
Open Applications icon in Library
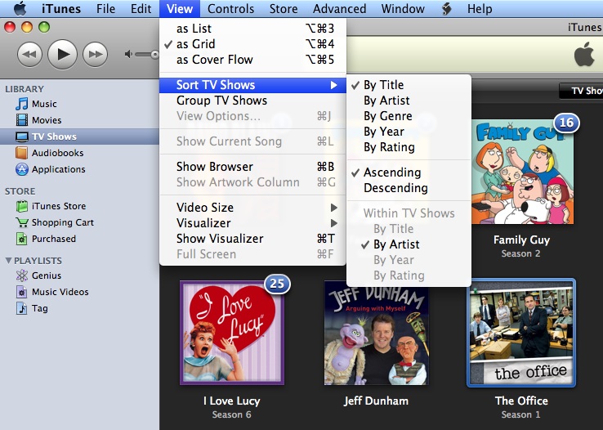(x=22, y=169)
